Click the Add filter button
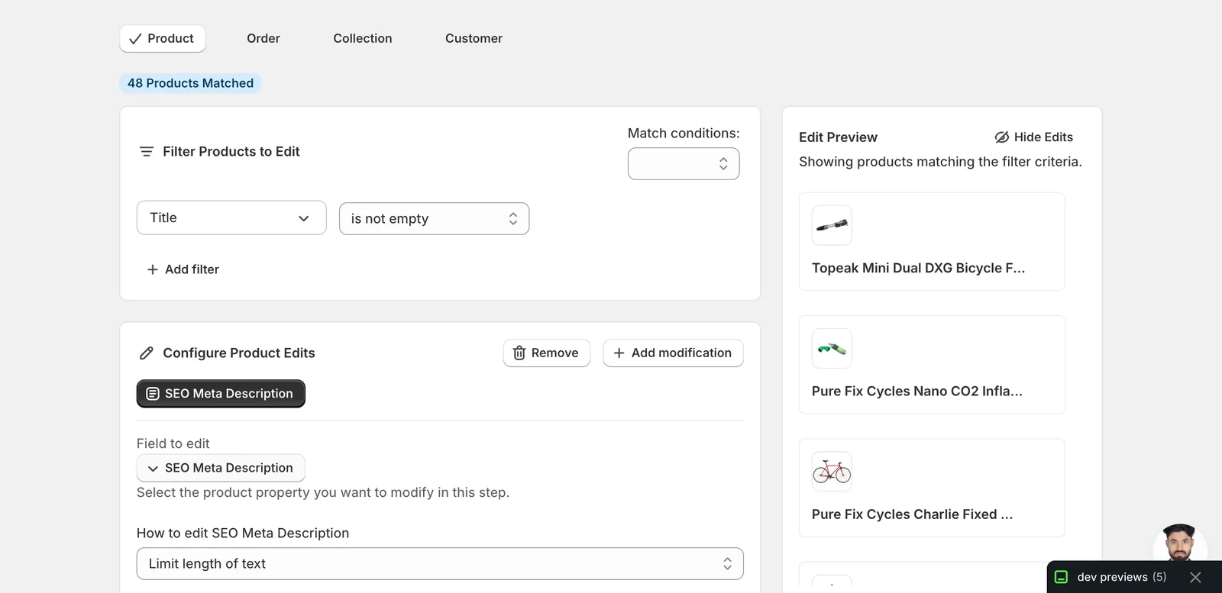The image size is (1222, 593). click(x=183, y=269)
